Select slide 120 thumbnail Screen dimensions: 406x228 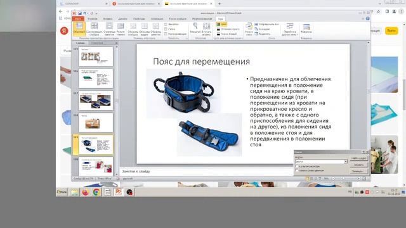[x=96, y=166]
